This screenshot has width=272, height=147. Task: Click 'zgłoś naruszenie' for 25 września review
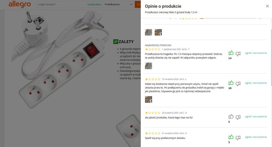point(256,117)
